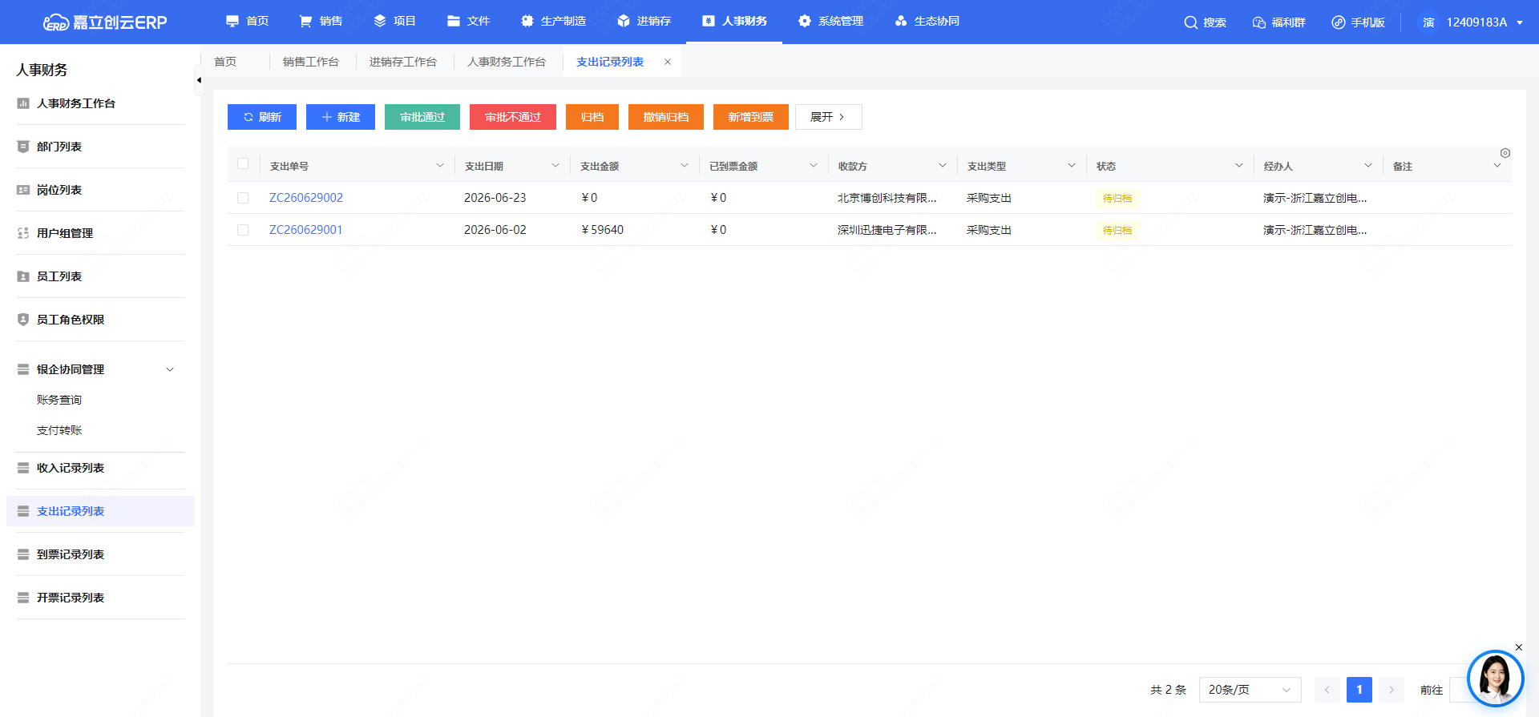Open the 人事财务 top menu
This screenshot has width=1539, height=717.
click(734, 21)
